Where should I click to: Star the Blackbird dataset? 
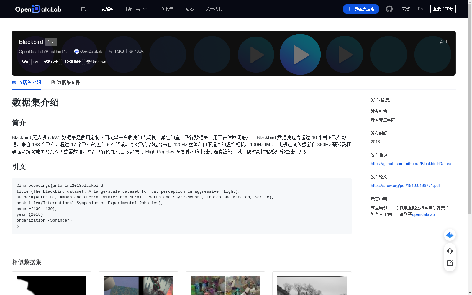(443, 42)
